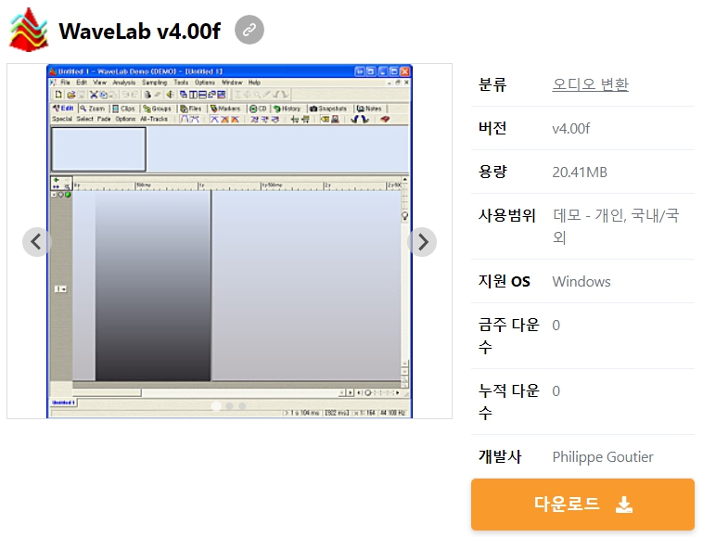This screenshot has height=537, width=703.
Task: Click the 사용범위 row label
Action: [507, 215]
